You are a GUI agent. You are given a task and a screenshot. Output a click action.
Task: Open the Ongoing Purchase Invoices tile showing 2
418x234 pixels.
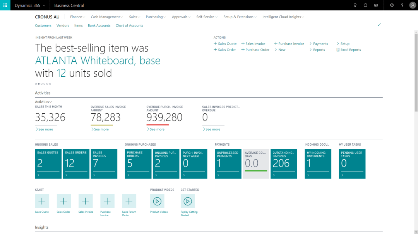click(x=166, y=163)
